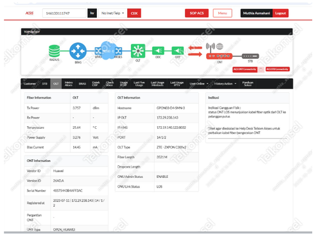Open the Metro Akses tab
This screenshot has height=235, width=321.
69,84
